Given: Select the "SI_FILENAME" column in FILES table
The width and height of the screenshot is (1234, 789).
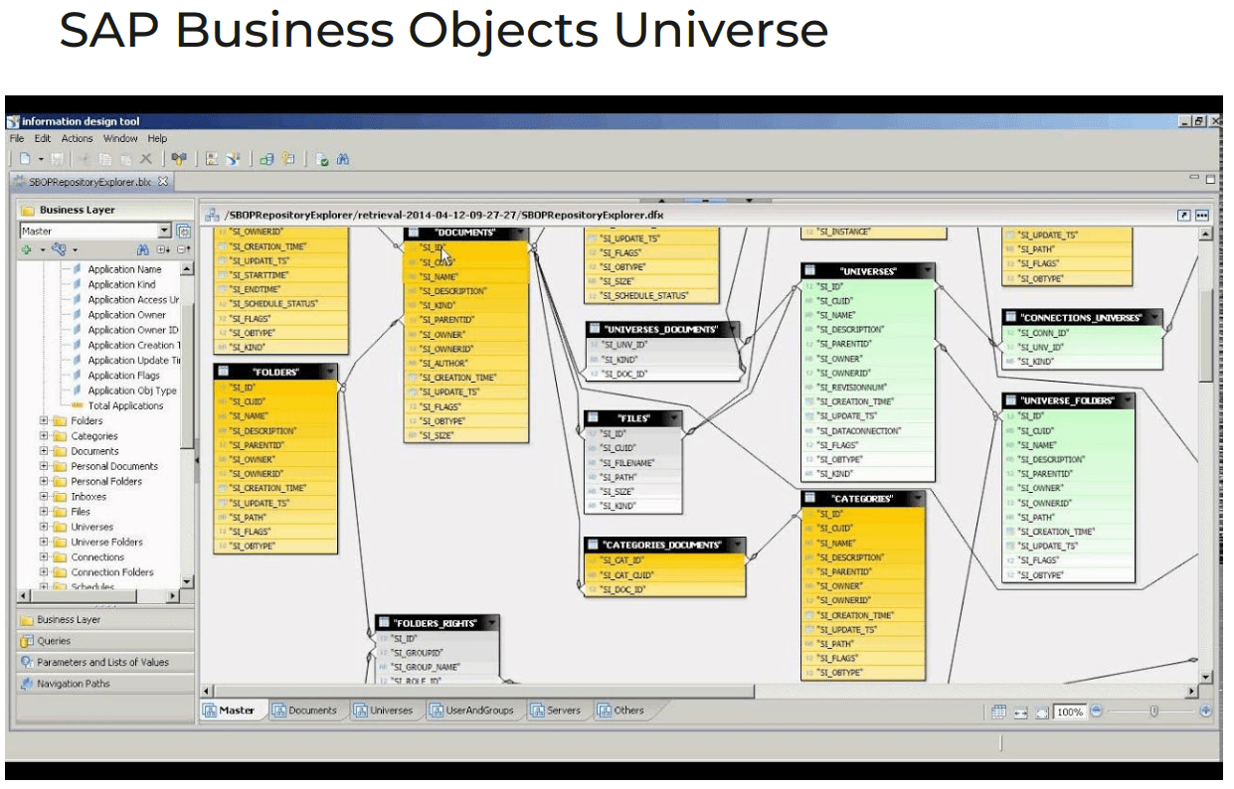Looking at the screenshot, I should (633, 462).
